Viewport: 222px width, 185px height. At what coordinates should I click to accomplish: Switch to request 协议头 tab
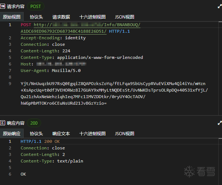pos(36,17)
